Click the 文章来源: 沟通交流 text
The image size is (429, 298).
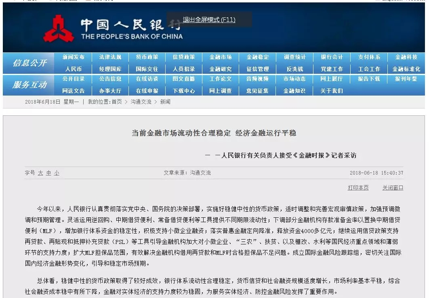pos(187,173)
